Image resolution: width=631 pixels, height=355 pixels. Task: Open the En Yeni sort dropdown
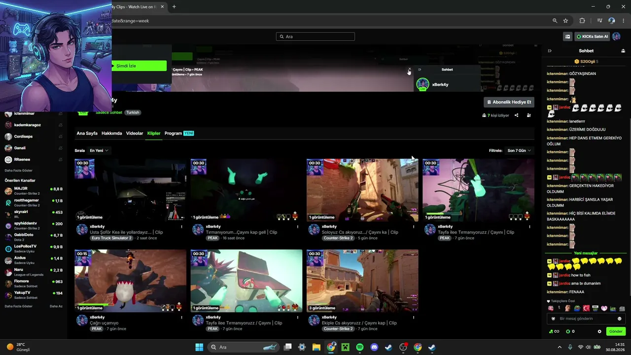click(x=99, y=150)
